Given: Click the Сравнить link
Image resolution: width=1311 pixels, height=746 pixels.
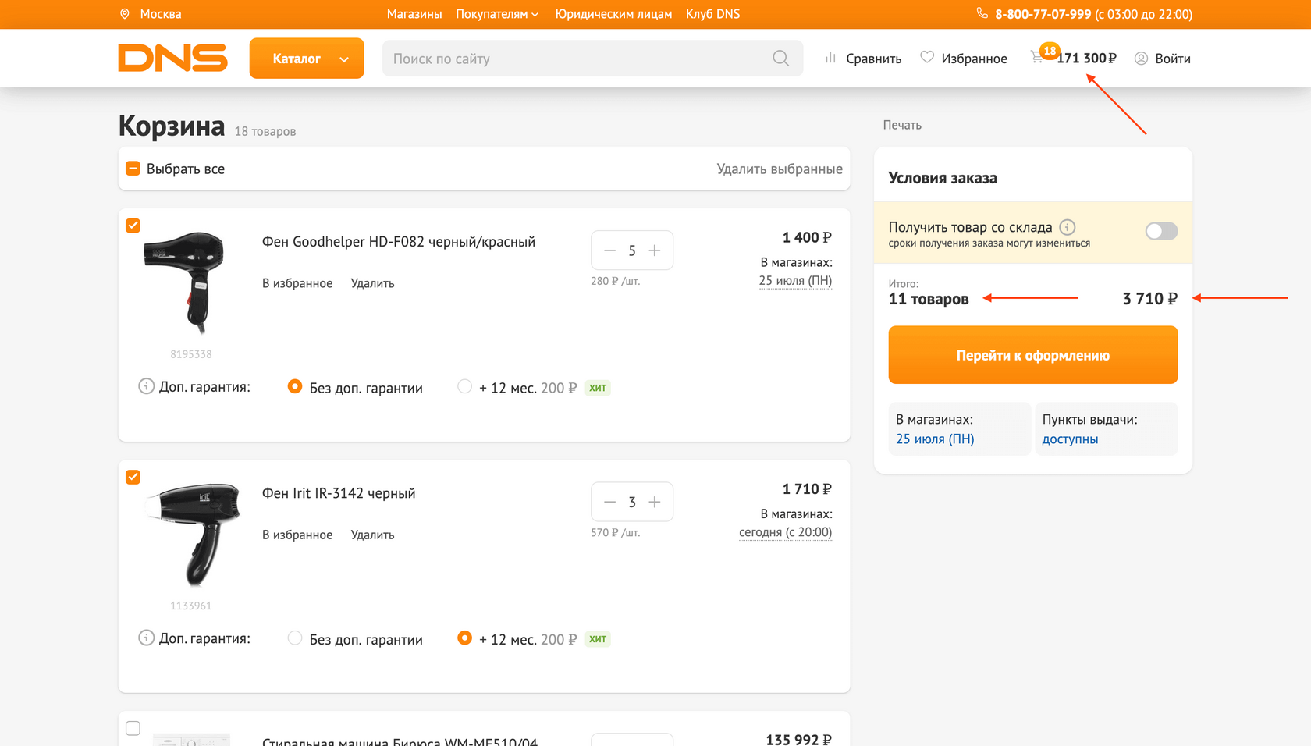Looking at the screenshot, I should 873,59.
